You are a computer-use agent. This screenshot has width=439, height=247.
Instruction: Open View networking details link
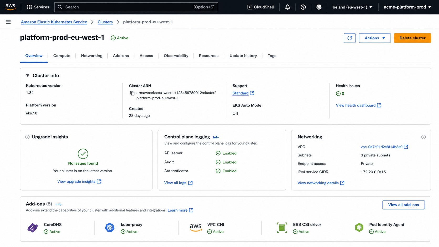click(x=321, y=183)
